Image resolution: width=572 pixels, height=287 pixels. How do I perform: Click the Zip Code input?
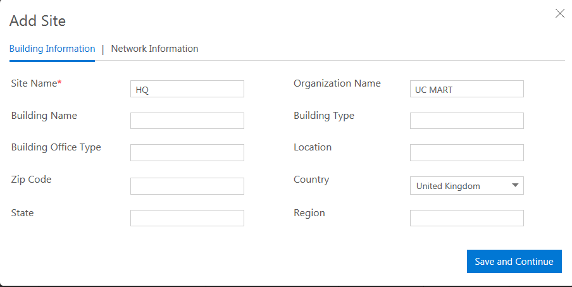187,186
